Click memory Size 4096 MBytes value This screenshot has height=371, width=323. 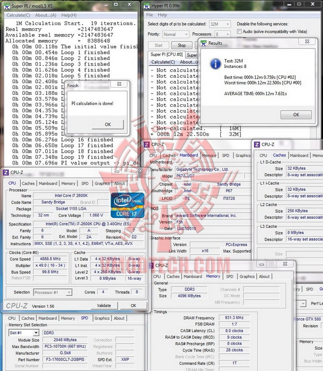pyautogui.click(x=189, y=296)
